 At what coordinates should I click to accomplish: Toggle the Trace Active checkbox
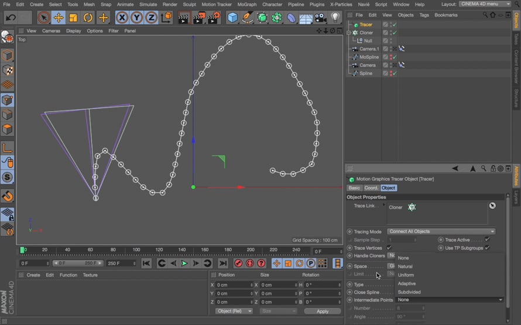coord(487,240)
